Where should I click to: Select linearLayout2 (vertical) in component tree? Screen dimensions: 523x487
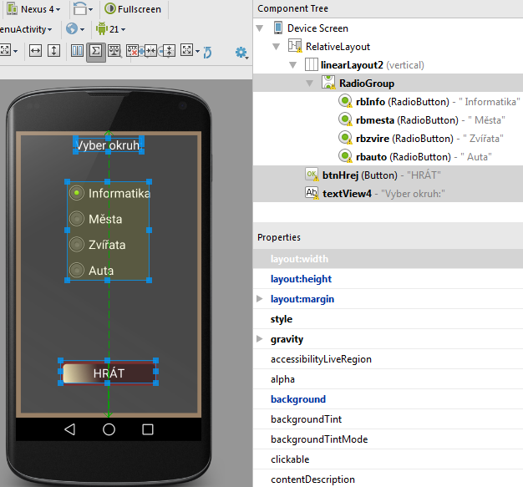pos(372,65)
